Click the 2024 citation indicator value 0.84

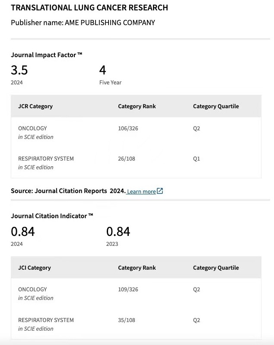click(x=22, y=232)
